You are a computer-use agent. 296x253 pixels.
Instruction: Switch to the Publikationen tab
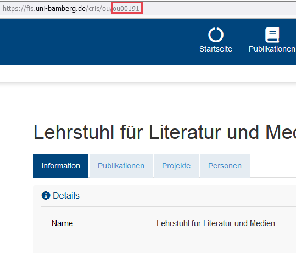[121, 166]
